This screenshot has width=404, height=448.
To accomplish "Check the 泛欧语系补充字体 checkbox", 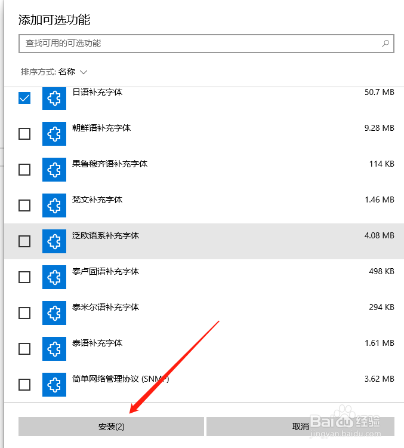I will [24, 241].
